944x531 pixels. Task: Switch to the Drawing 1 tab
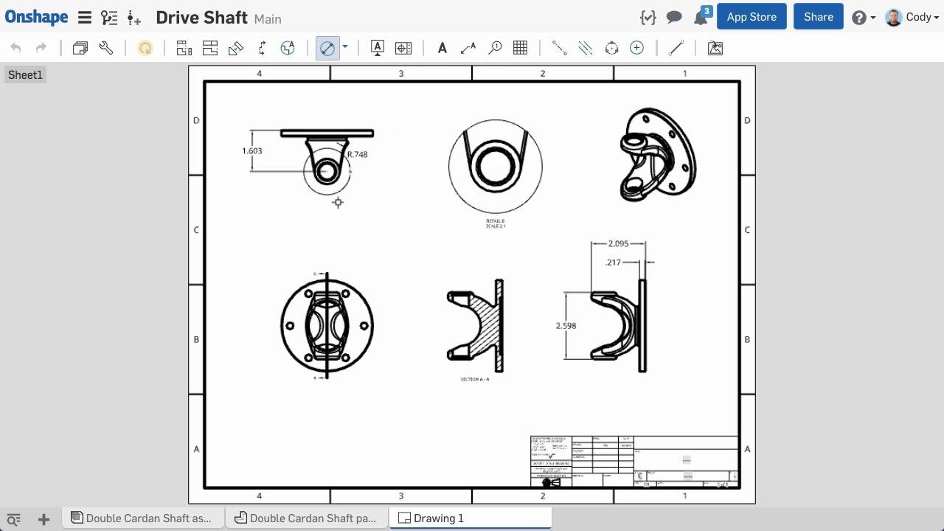point(470,518)
